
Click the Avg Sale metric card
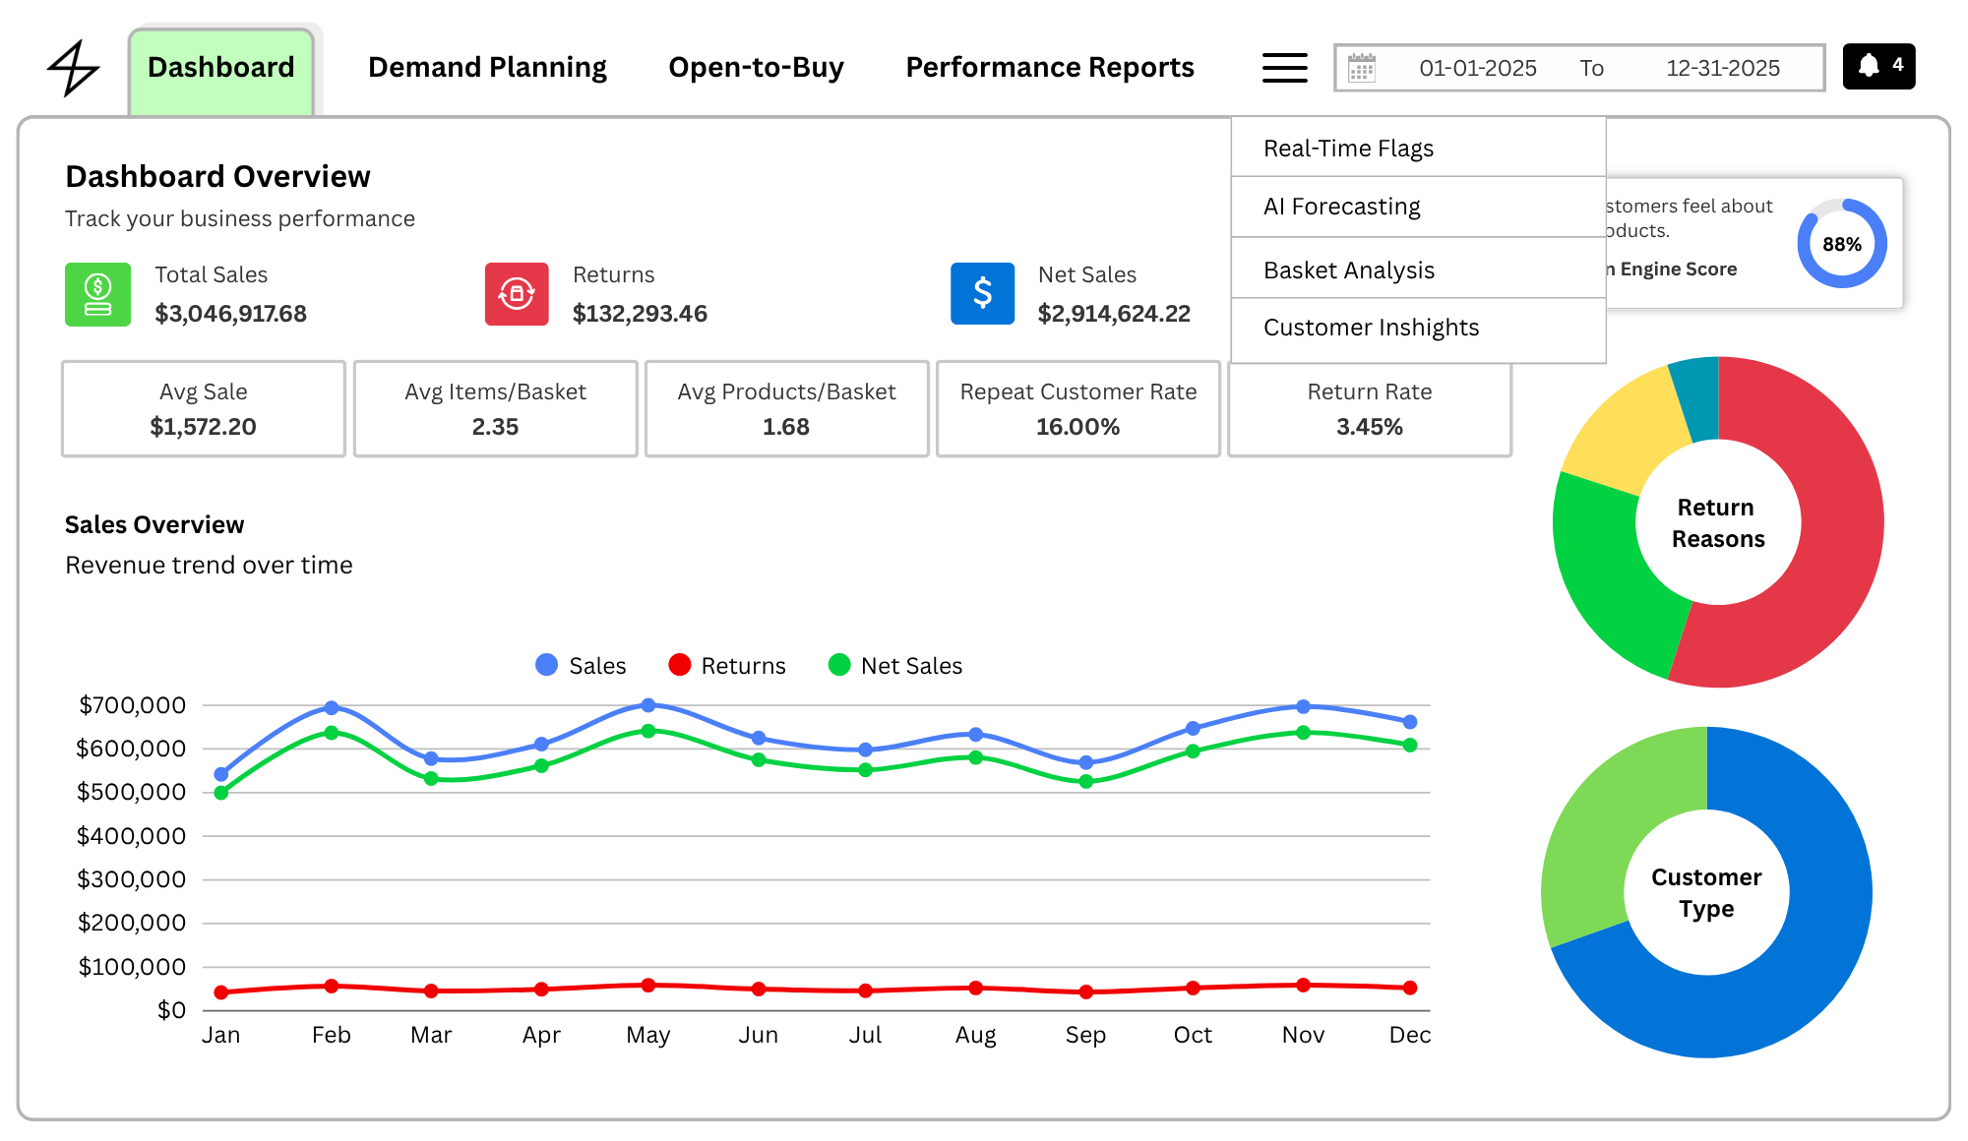pos(204,408)
